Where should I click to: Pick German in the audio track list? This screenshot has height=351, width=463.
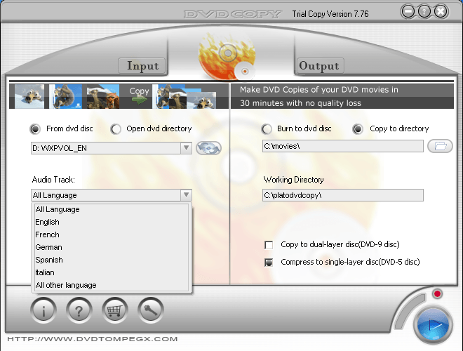tap(49, 247)
